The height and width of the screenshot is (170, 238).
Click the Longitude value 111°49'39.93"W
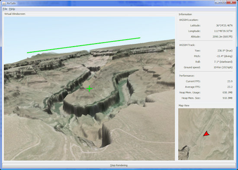[223, 31]
